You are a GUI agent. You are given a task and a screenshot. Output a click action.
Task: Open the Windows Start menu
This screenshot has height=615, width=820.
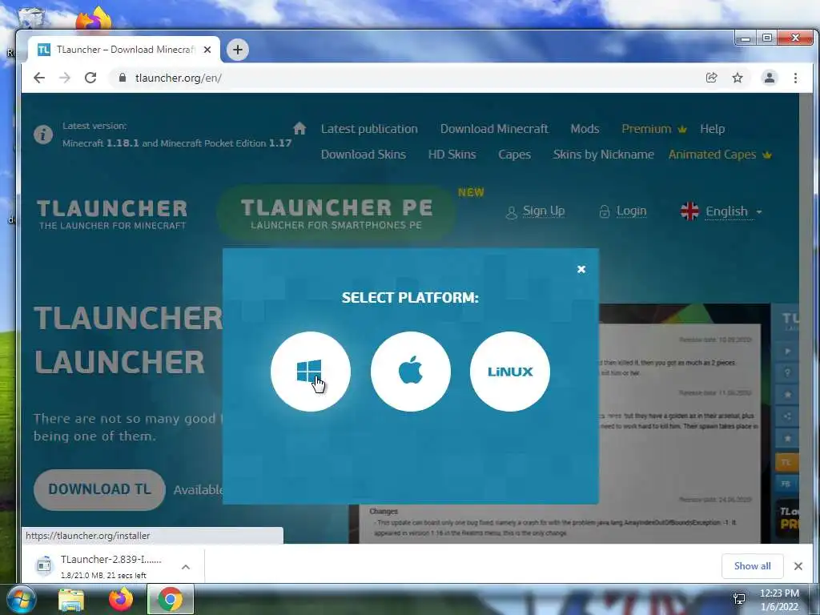coord(20,599)
